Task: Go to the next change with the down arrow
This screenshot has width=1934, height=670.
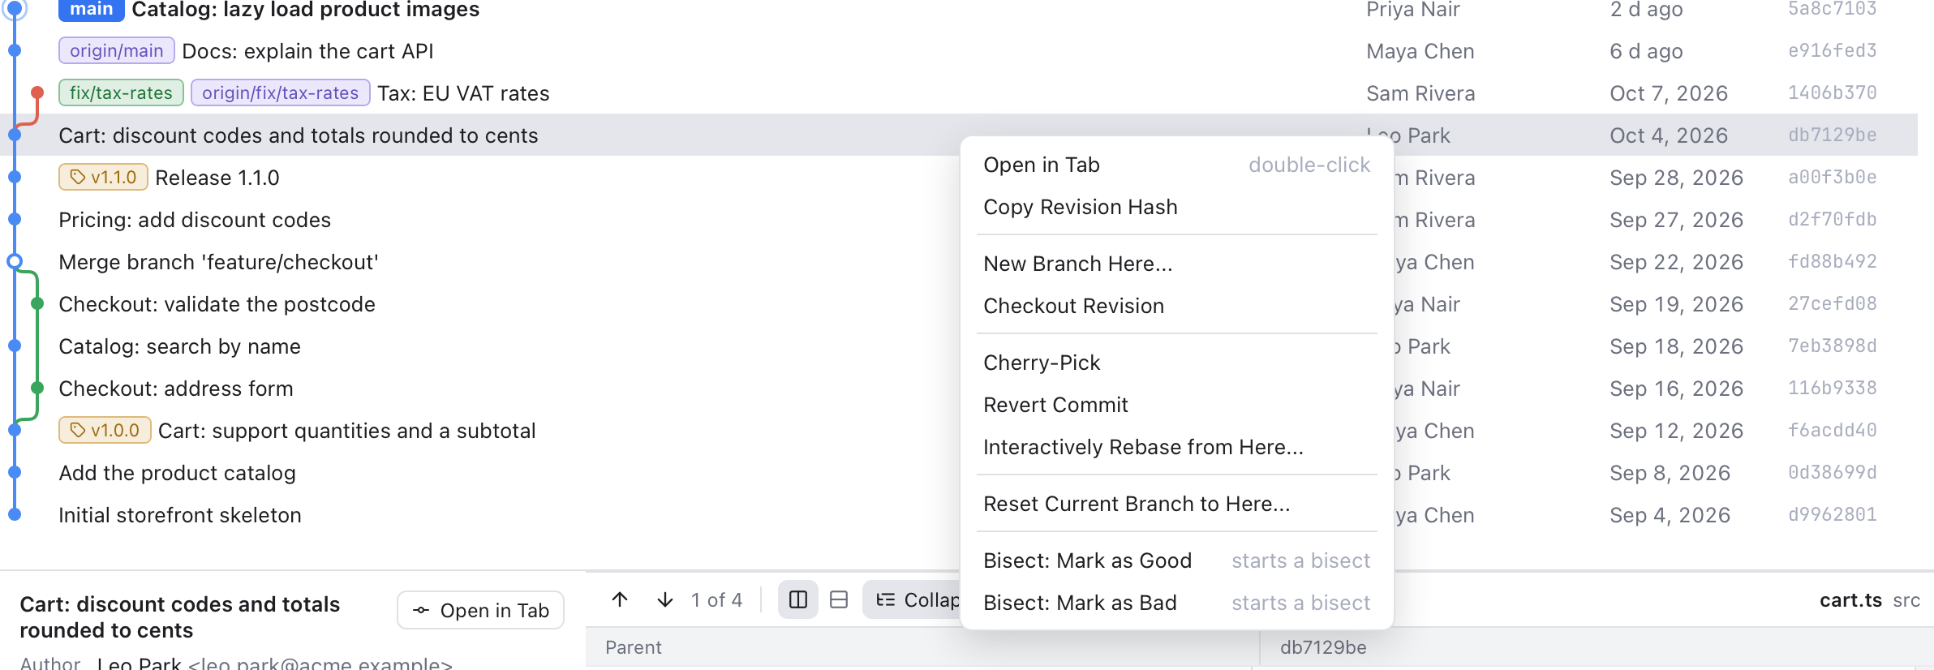Action: point(665,599)
